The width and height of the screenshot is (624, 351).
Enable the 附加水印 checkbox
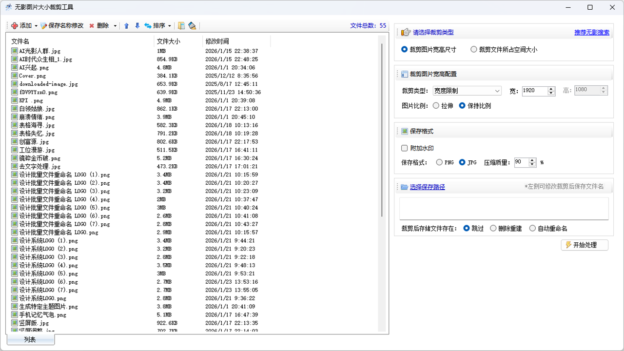tap(404, 148)
